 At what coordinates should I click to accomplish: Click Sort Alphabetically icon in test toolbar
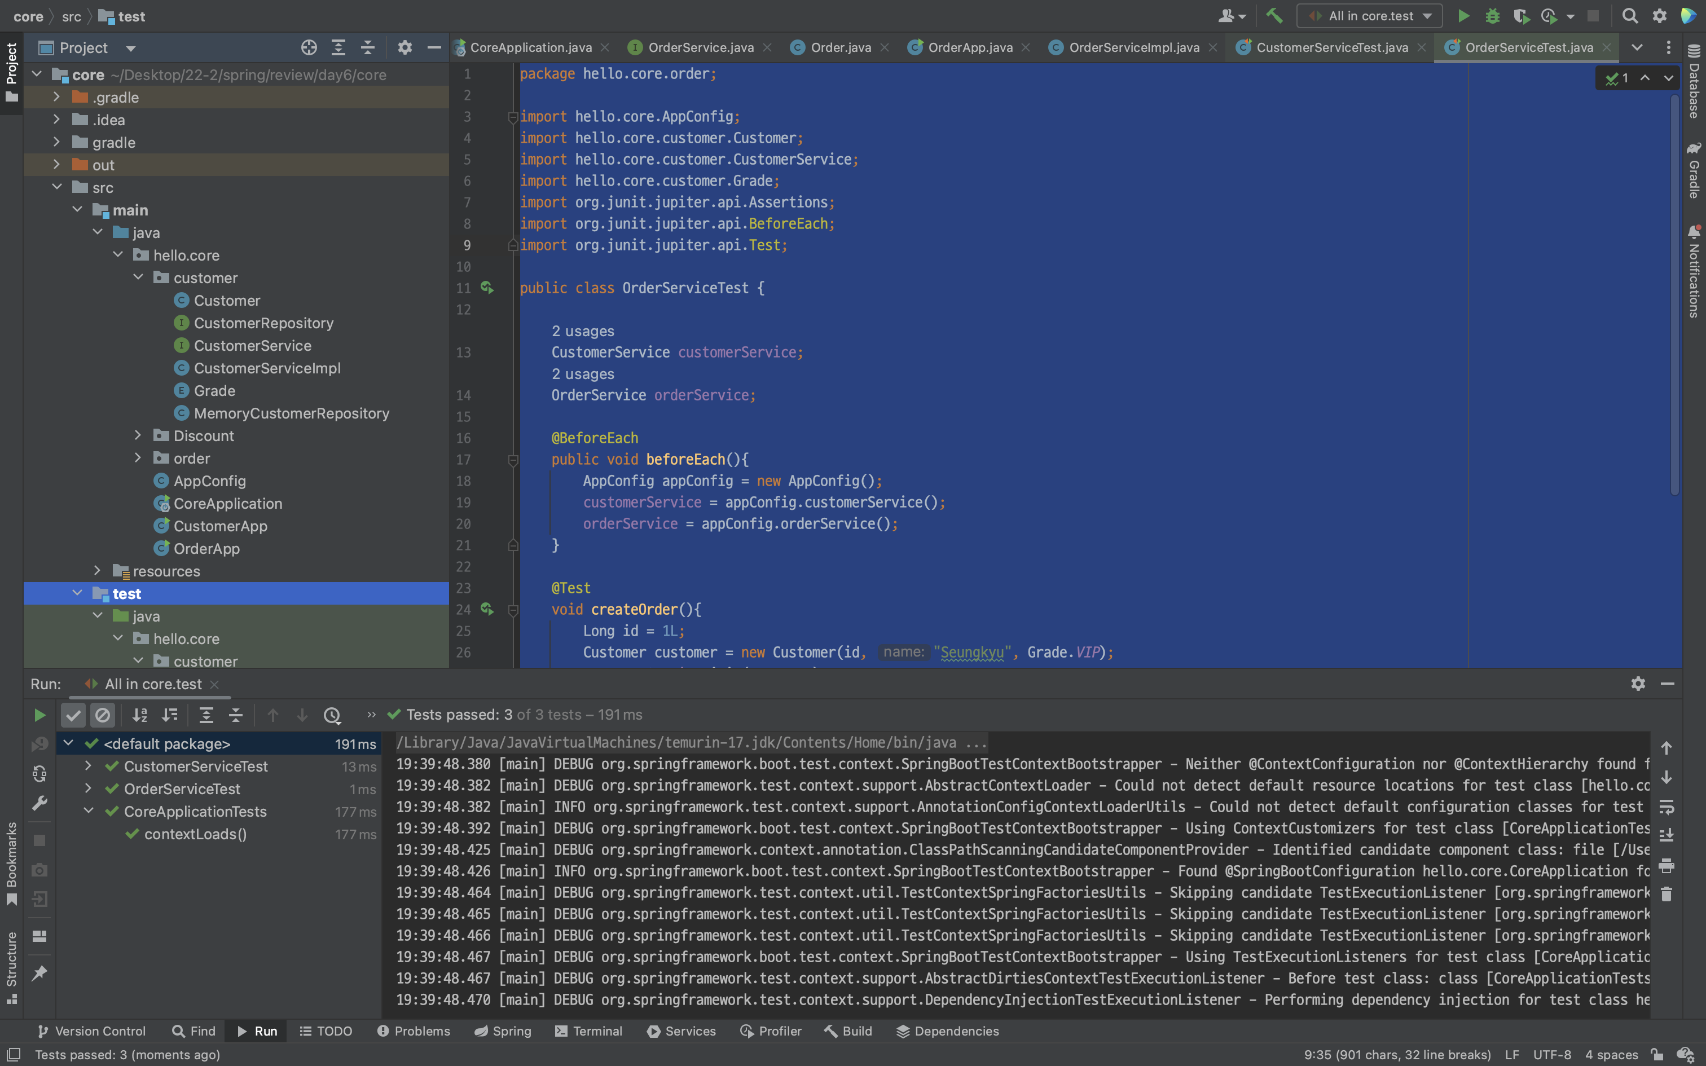[x=139, y=715]
